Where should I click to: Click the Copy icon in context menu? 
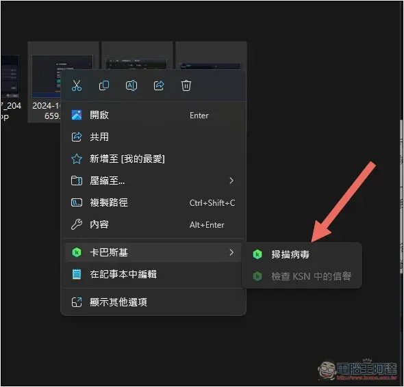click(104, 85)
